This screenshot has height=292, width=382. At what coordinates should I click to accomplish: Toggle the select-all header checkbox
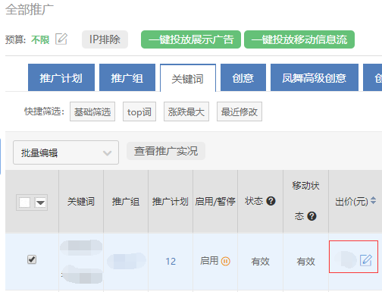tap(24, 203)
